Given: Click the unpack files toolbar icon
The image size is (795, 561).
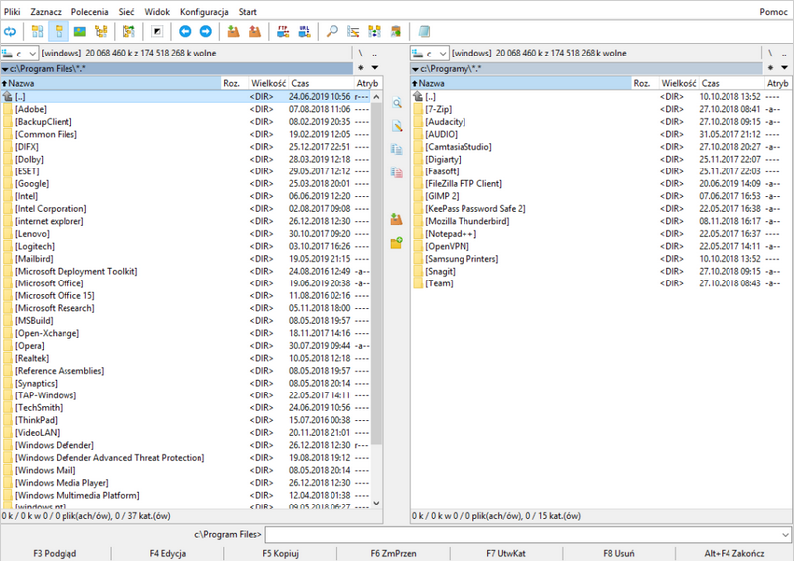Looking at the screenshot, I should pyautogui.click(x=255, y=32).
